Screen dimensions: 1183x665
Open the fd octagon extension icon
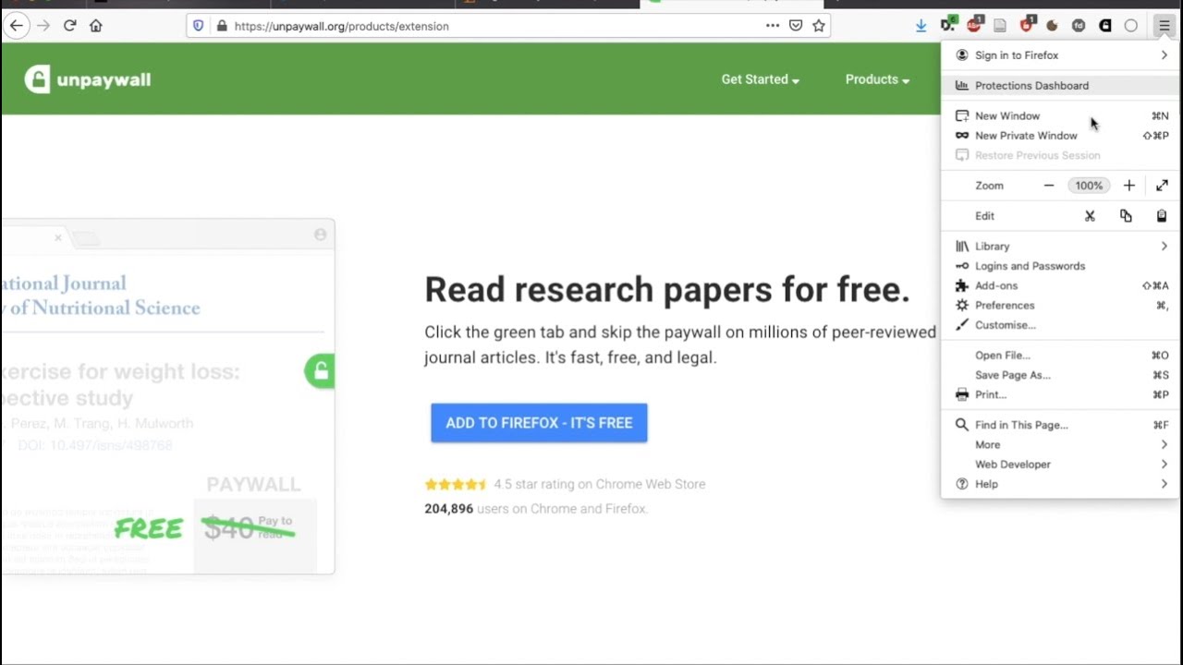click(x=1079, y=26)
